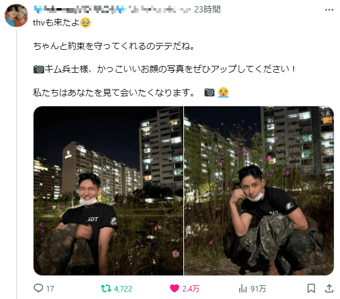This screenshot has height=299, width=340.
Task: Open the poster's round profile avatar
Action: point(16,16)
